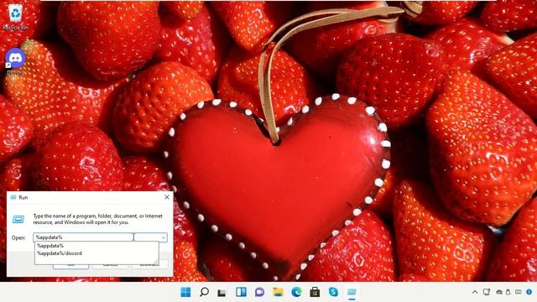This screenshot has width=537, height=302.
Task: Open the Windows Start menu
Action: (x=185, y=292)
